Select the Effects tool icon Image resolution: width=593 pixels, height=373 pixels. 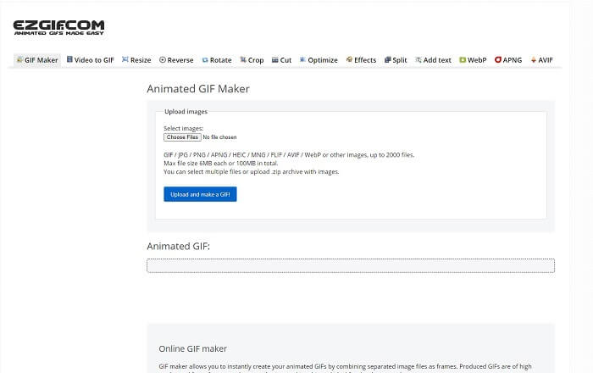pos(349,60)
